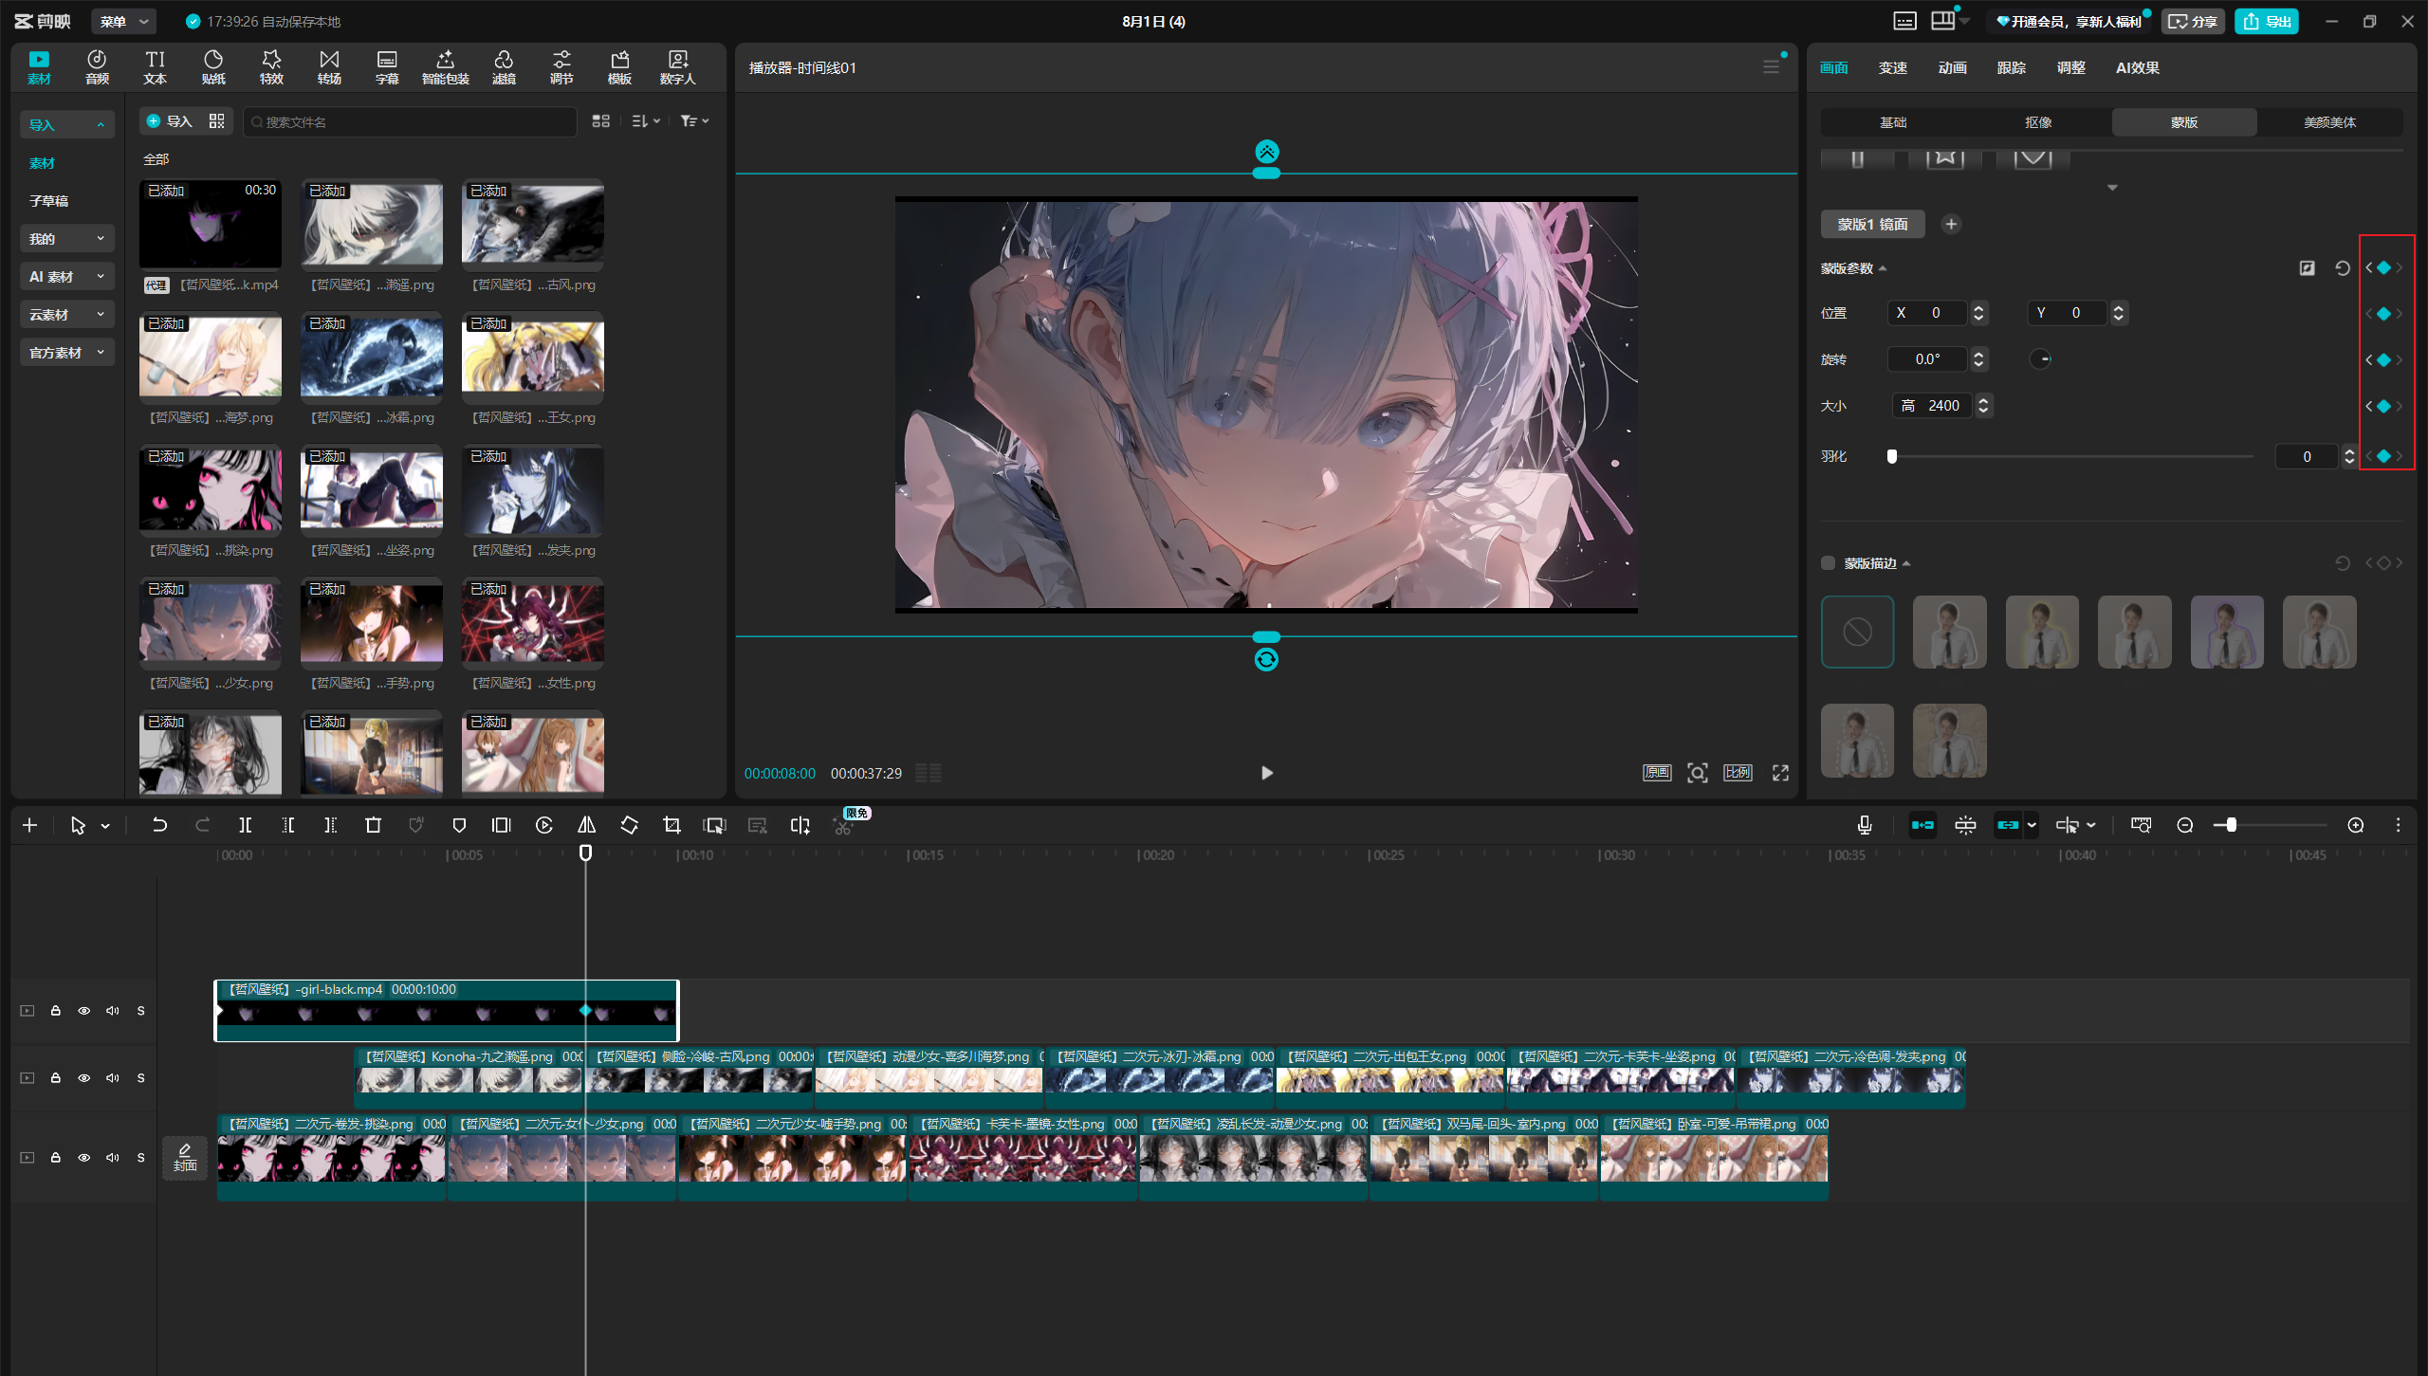The width and height of the screenshot is (2428, 1376).
Task: Toggle the main track magnet button
Action: coord(1922,825)
